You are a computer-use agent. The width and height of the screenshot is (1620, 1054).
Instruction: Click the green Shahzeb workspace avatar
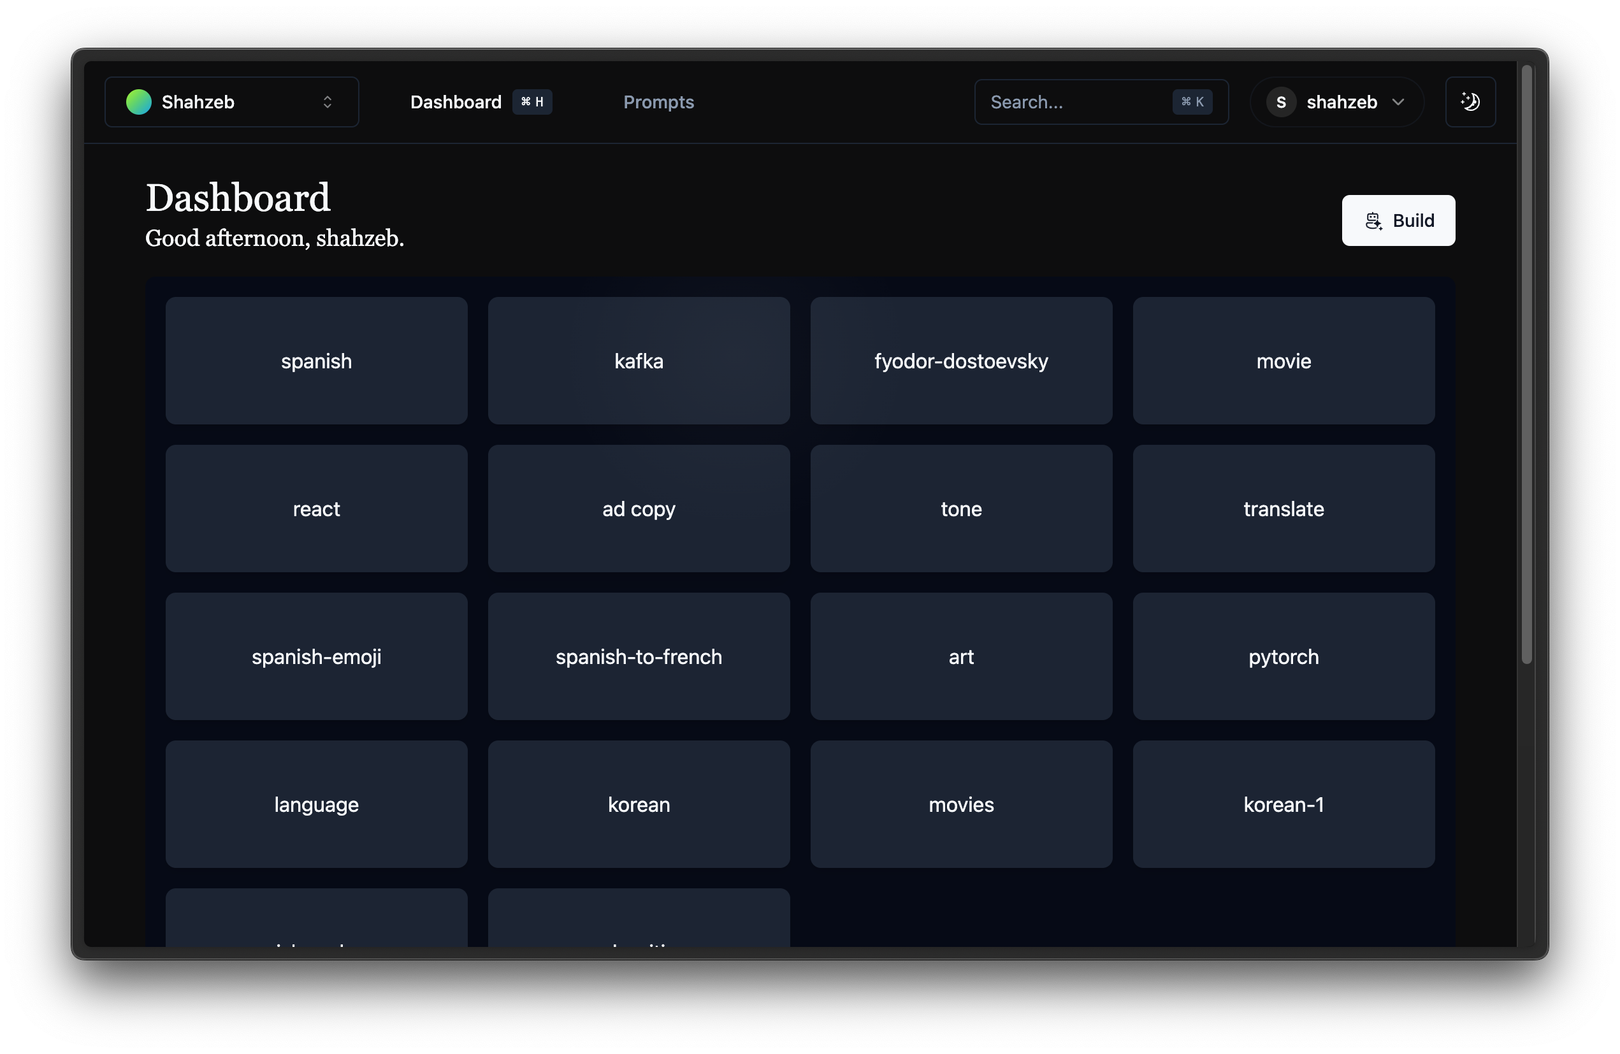pos(139,102)
